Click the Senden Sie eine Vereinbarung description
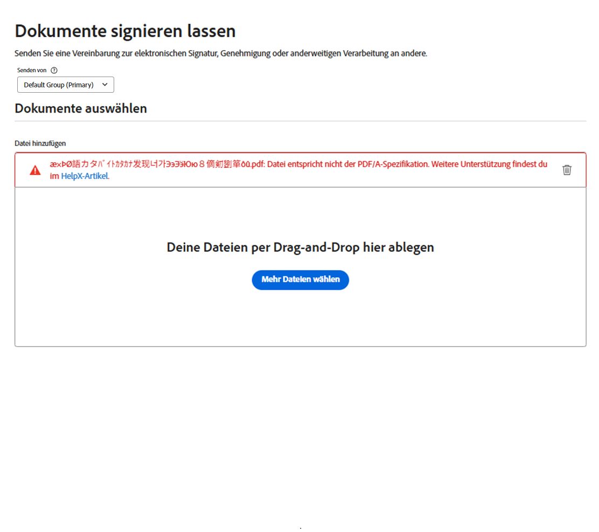This screenshot has width=599, height=532. tap(221, 53)
